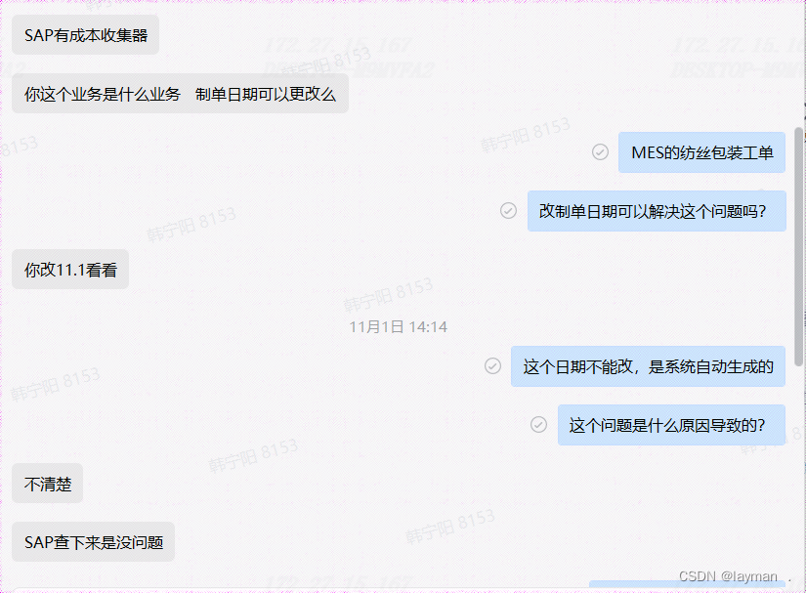
Task: Click the status checkmark beside 这个日期不能改 message
Action: pyautogui.click(x=492, y=366)
